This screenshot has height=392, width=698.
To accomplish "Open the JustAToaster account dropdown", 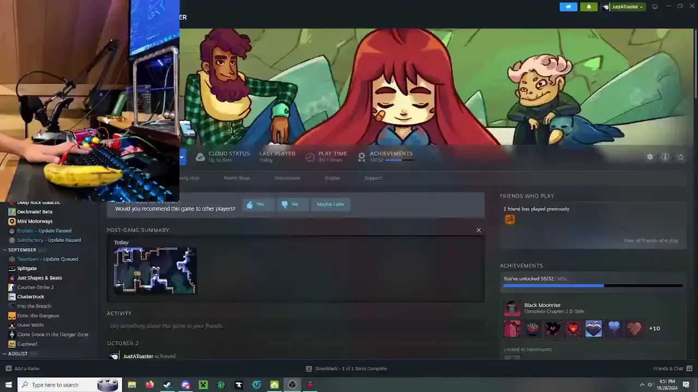I will (627, 7).
